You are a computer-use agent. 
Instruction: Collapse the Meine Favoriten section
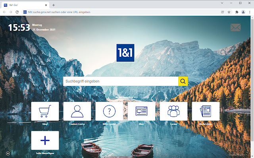pos(125,98)
